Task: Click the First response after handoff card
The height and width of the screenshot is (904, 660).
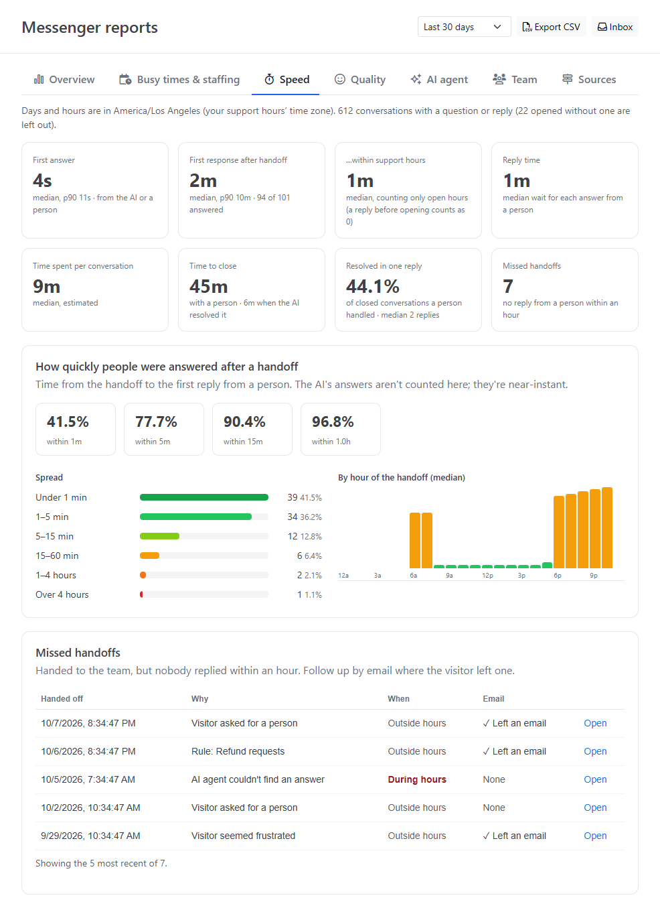Action: click(252, 190)
